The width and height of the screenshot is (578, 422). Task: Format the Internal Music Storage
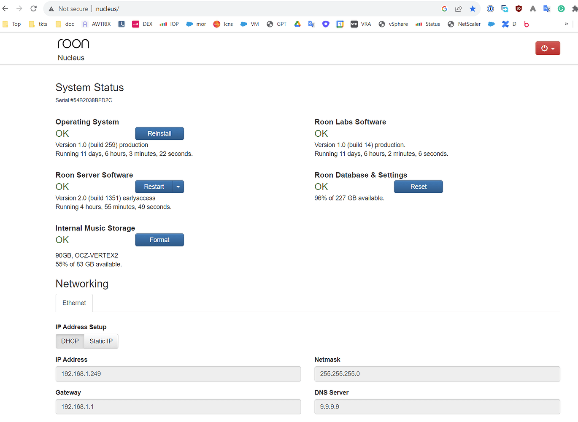coord(159,240)
